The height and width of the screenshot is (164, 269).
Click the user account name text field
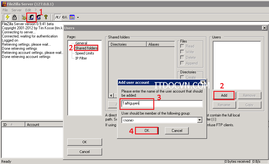pos(162,103)
